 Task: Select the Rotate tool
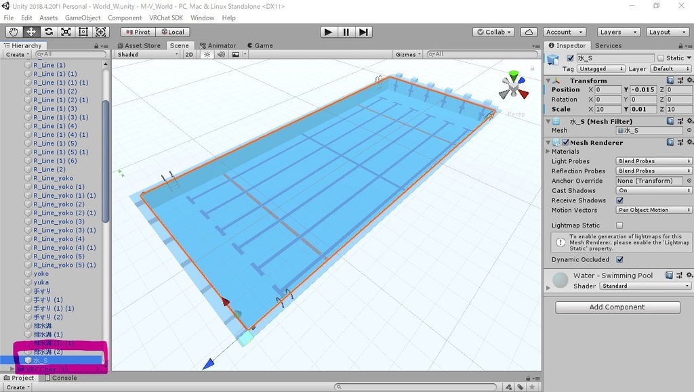pyautogui.click(x=47, y=31)
